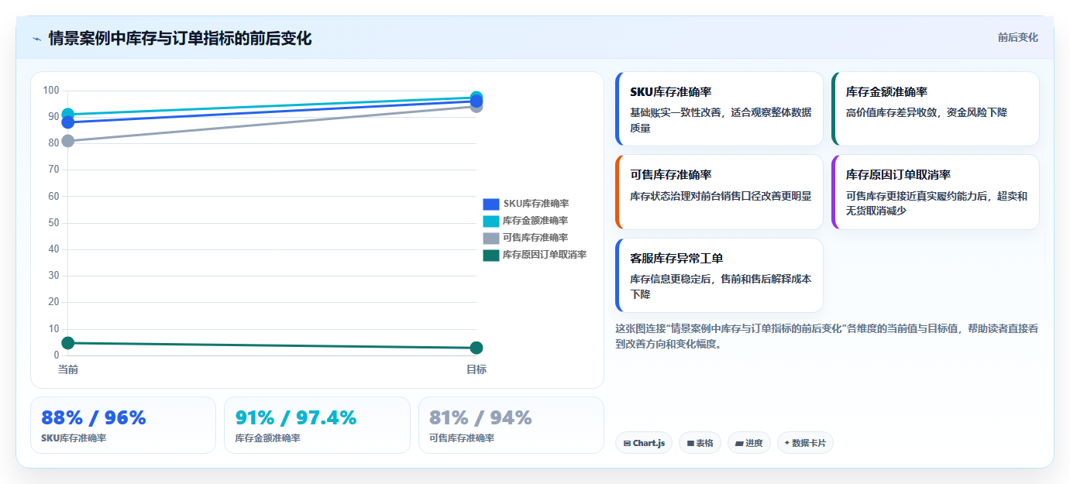Screen dimensions: 1070x484
Task: Click the 当前 x-axis label
Action: (68, 369)
